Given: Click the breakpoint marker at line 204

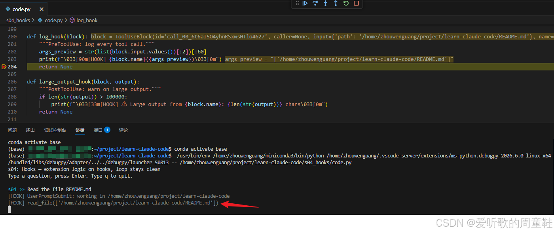Looking at the screenshot, I should tap(4, 67).
